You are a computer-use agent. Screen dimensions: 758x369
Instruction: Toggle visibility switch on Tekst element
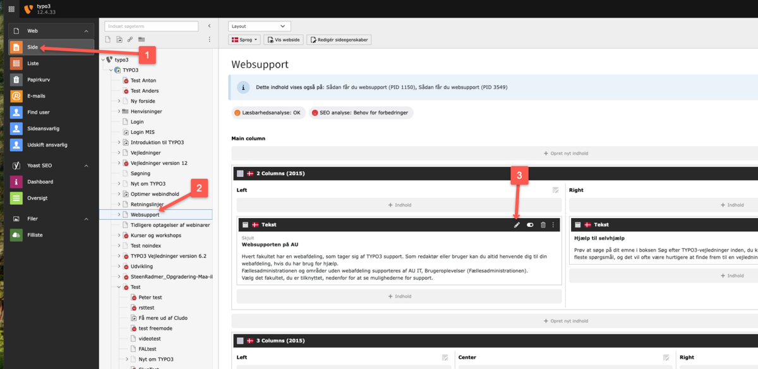point(530,225)
